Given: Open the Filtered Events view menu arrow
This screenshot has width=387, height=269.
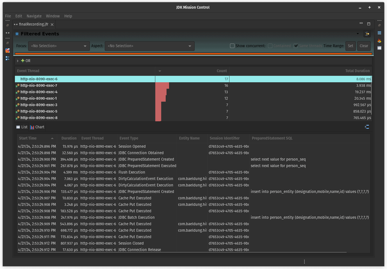Looking at the screenshot, I should (x=358, y=34).
